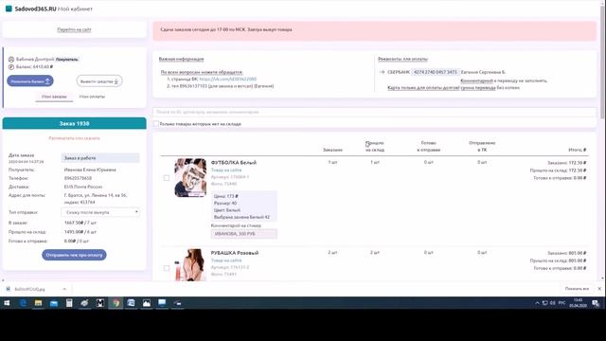Click the arrow icon before СБЕРБАНК

tap(382, 72)
